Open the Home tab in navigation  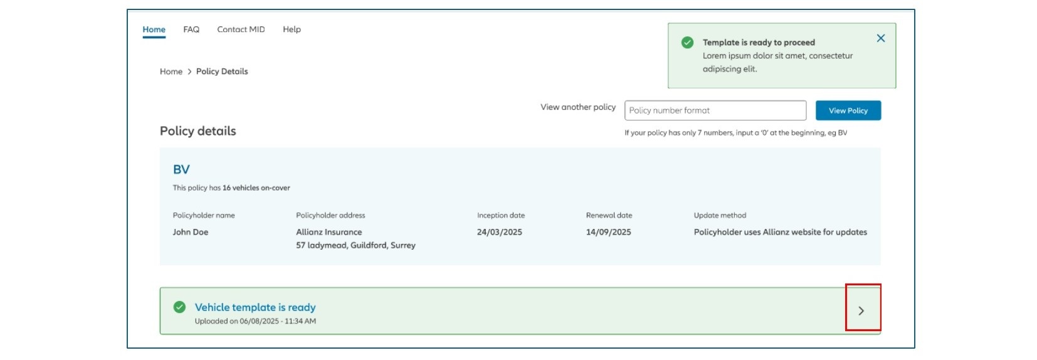pos(154,29)
